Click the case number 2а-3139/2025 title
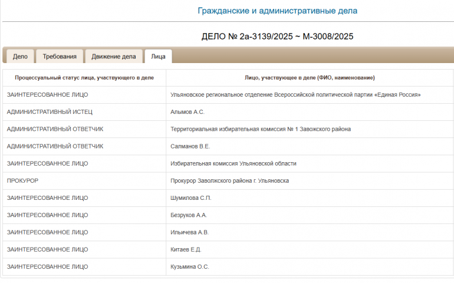454x283 pixels. pos(277,37)
